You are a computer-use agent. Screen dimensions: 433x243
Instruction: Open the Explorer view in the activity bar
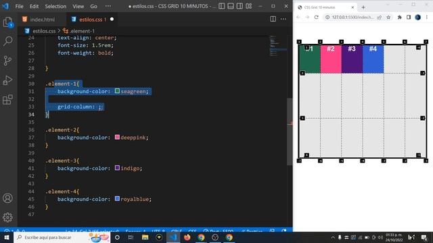[7, 22]
